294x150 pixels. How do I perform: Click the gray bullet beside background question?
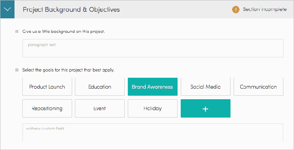click(x=17, y=31)
